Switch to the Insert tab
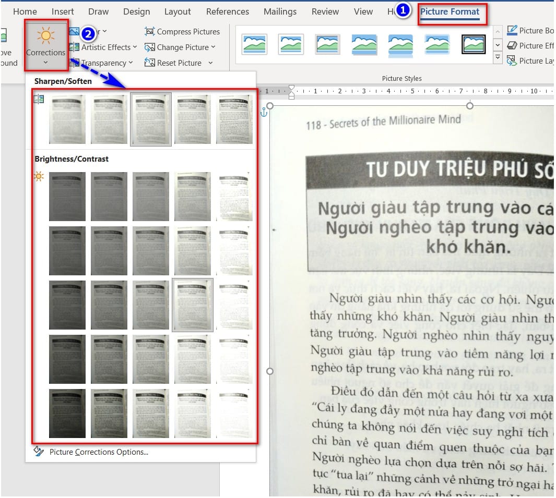 [x=63, y=11]
